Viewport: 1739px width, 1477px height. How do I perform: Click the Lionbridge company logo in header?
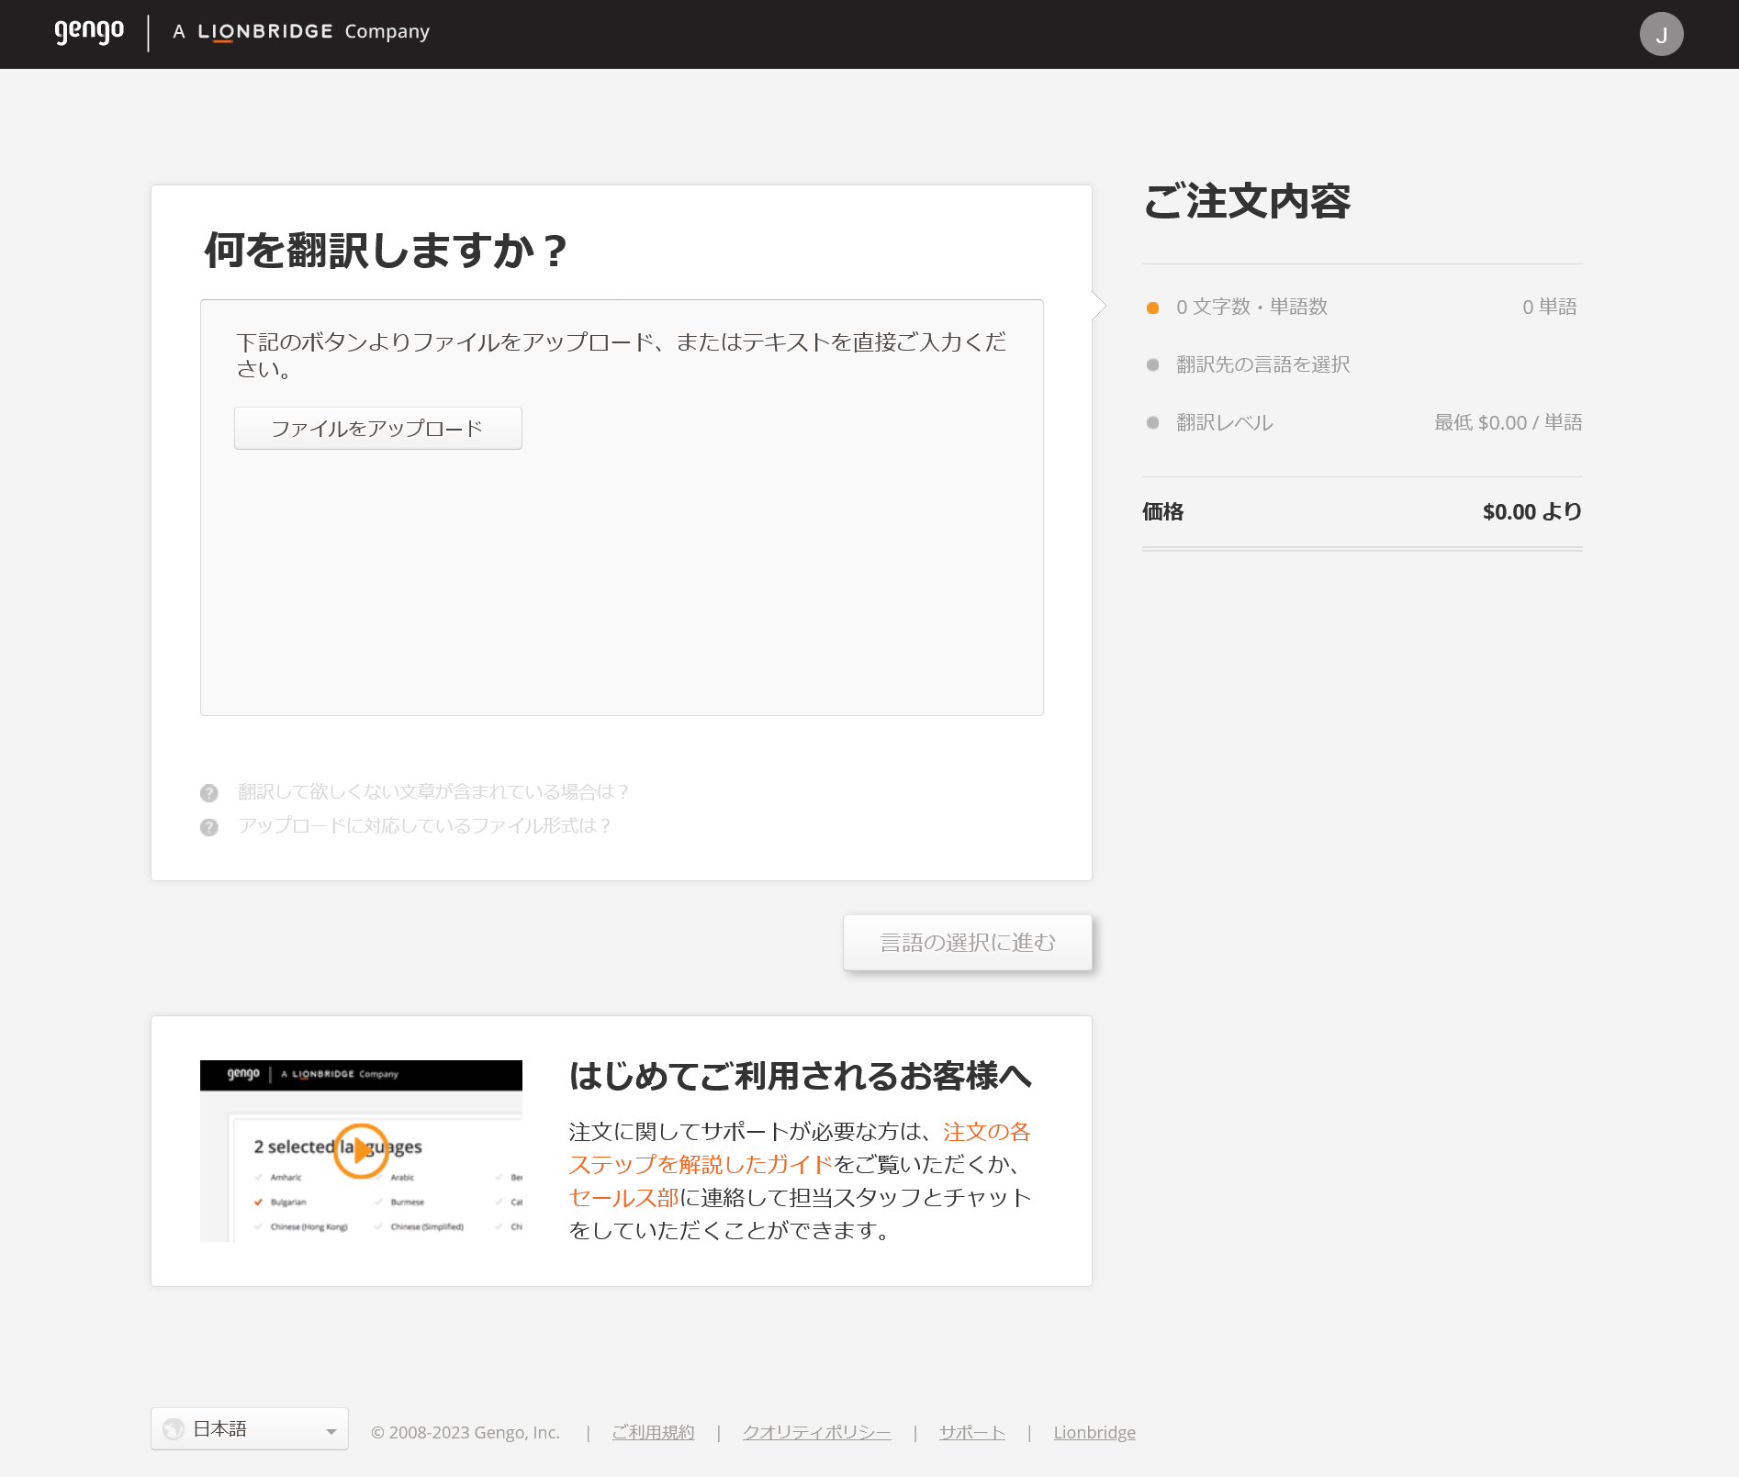[x=301, y=32]
